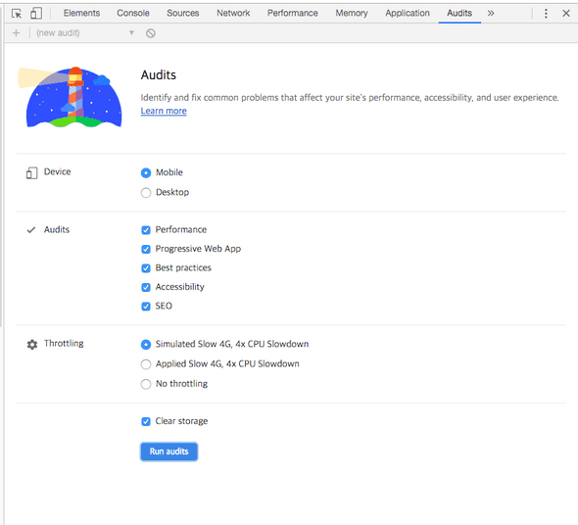The width and height of the screenshot is (578, 525).
Task: Open the Console tab
Action: click(x=133, y=14)
